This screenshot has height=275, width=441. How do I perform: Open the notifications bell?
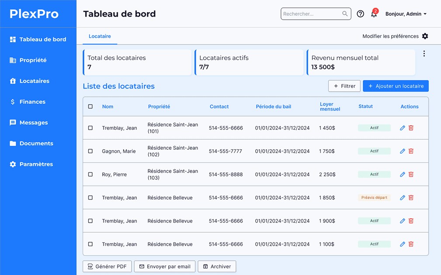tap(374, 14)
